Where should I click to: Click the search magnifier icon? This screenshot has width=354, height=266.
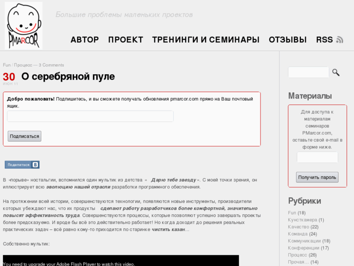pyautogui.click(x=336, y=72)
